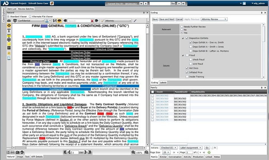Jump to last page of the document

[90, 152]
